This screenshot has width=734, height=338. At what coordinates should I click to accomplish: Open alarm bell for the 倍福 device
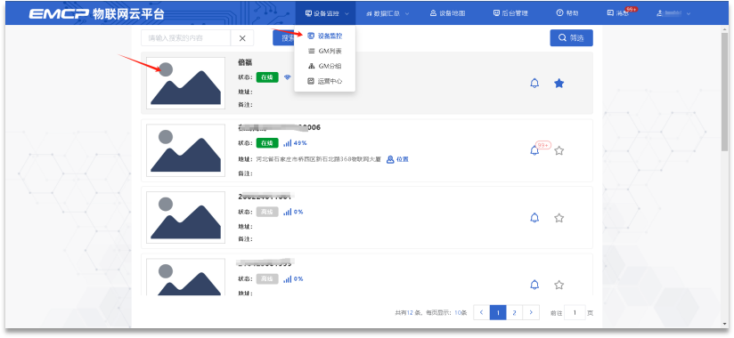[x=534, y=84]
